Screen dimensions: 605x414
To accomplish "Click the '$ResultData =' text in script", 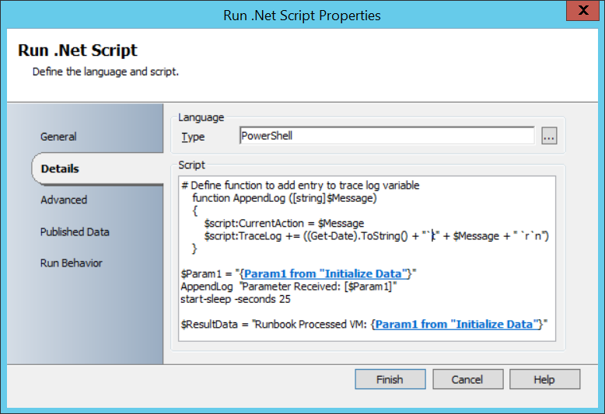I will 215,324.
